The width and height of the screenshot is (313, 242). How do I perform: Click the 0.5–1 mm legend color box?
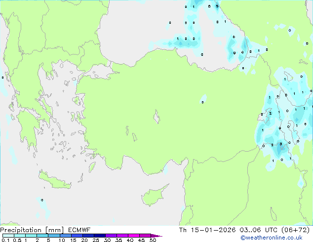[20, 236]
